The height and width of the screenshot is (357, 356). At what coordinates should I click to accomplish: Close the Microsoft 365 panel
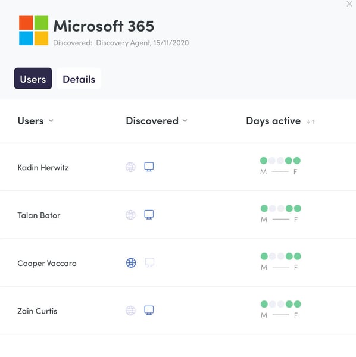click(x=349, y=4)
